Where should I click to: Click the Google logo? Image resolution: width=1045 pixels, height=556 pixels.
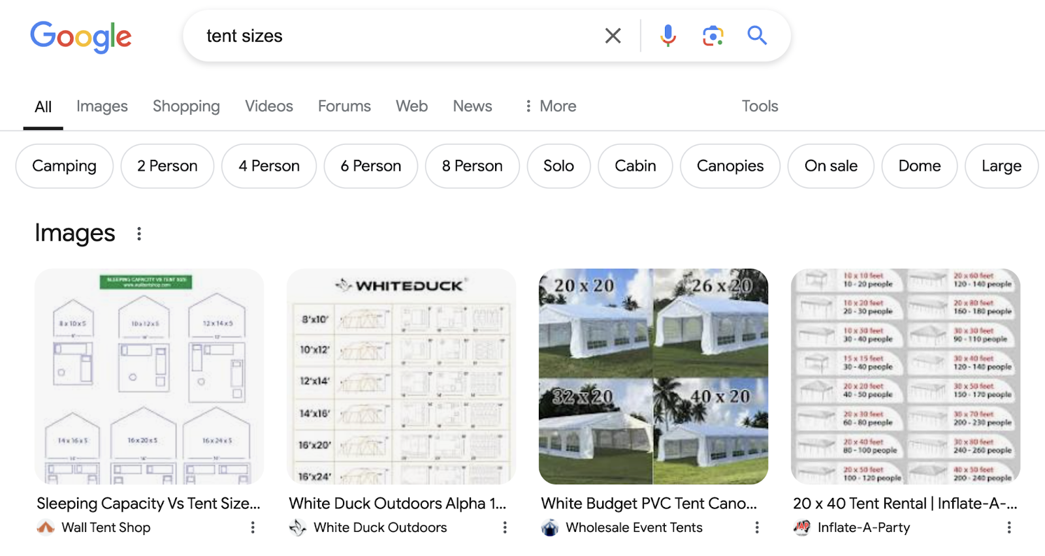click(80, 37)
